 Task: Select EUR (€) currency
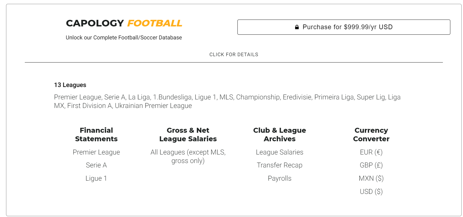(371, 152)
